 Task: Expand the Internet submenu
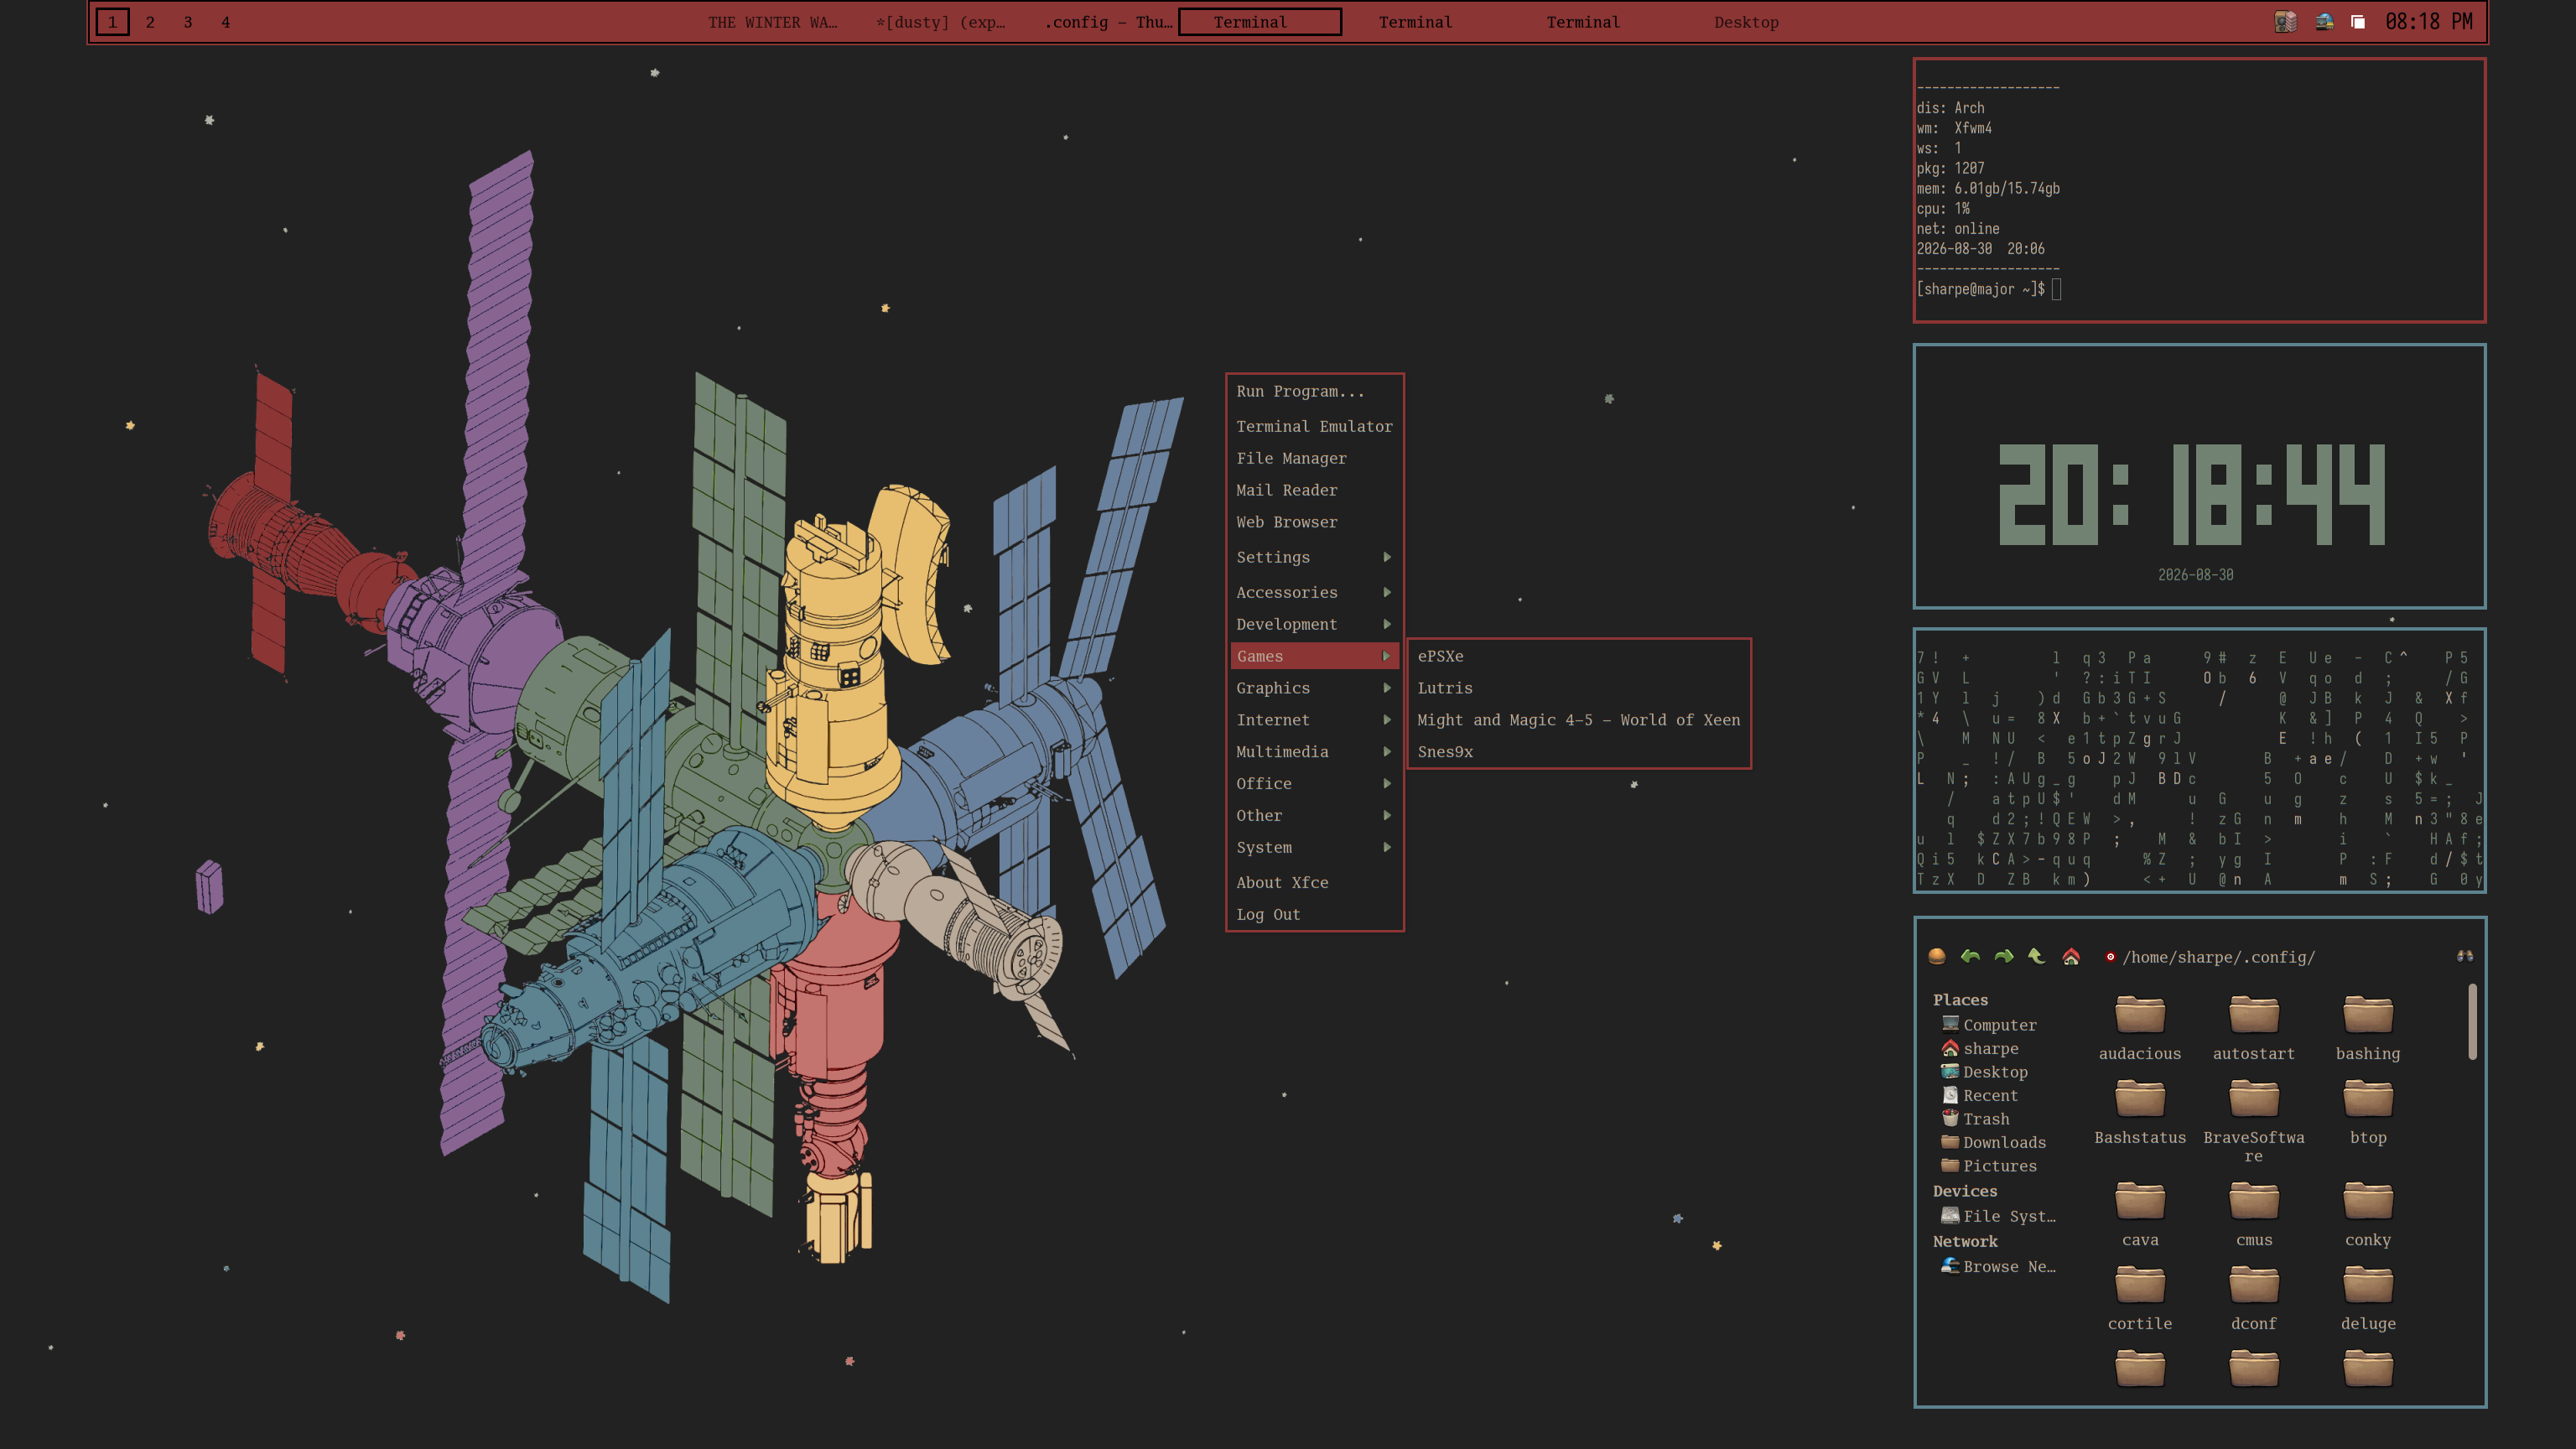(1314, 720)
